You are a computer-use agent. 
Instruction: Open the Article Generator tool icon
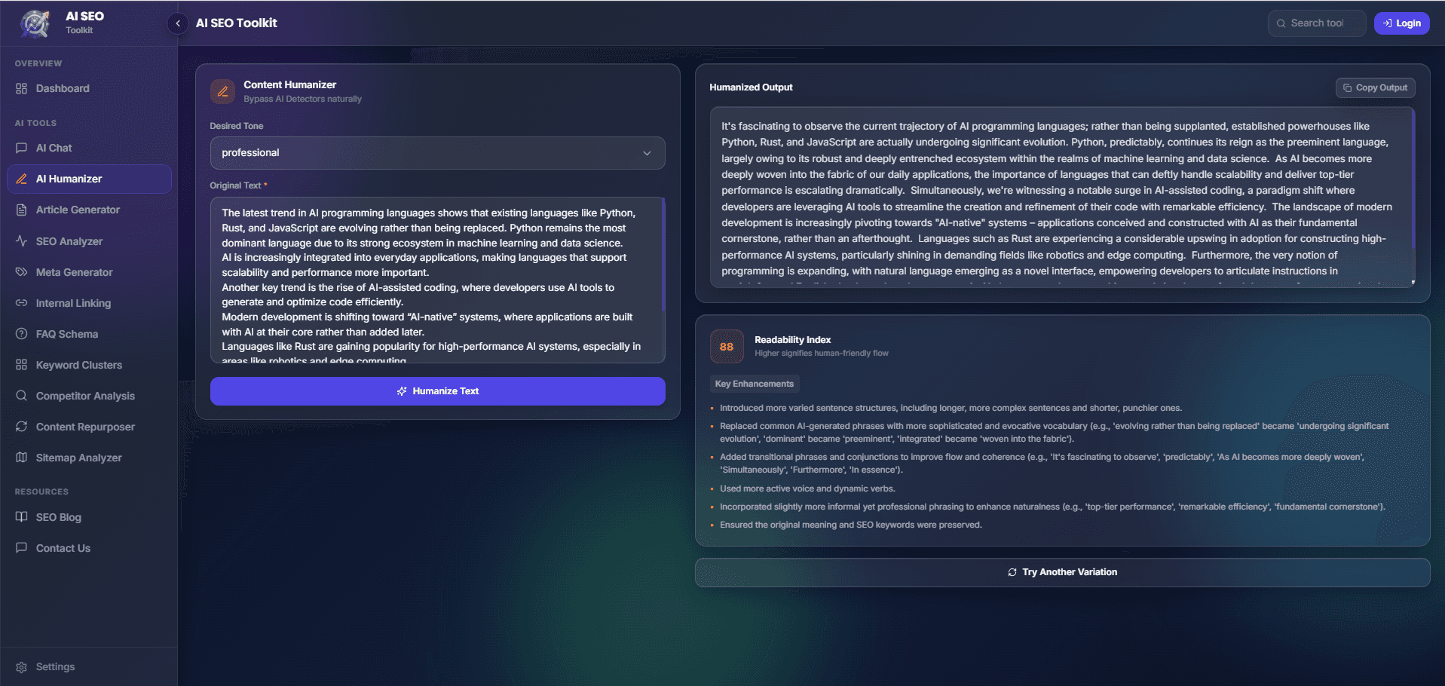pyautogui.click(x=22, y=210)
